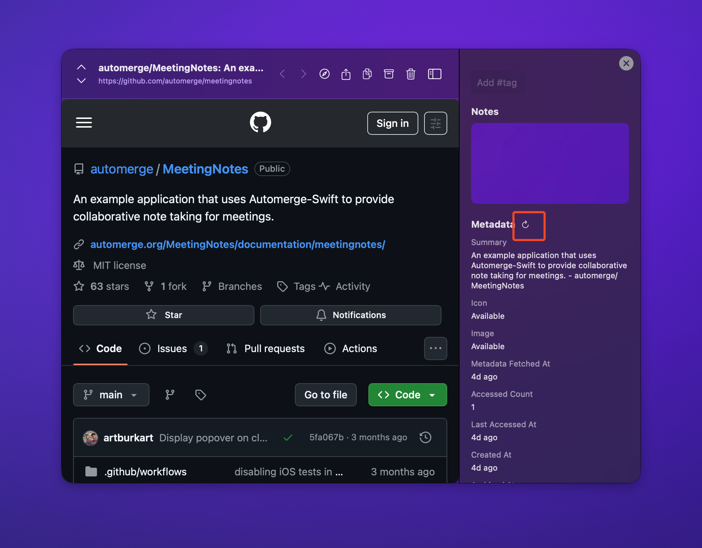Open the automerge owner link
702x548 pixels.
[122, 169]
